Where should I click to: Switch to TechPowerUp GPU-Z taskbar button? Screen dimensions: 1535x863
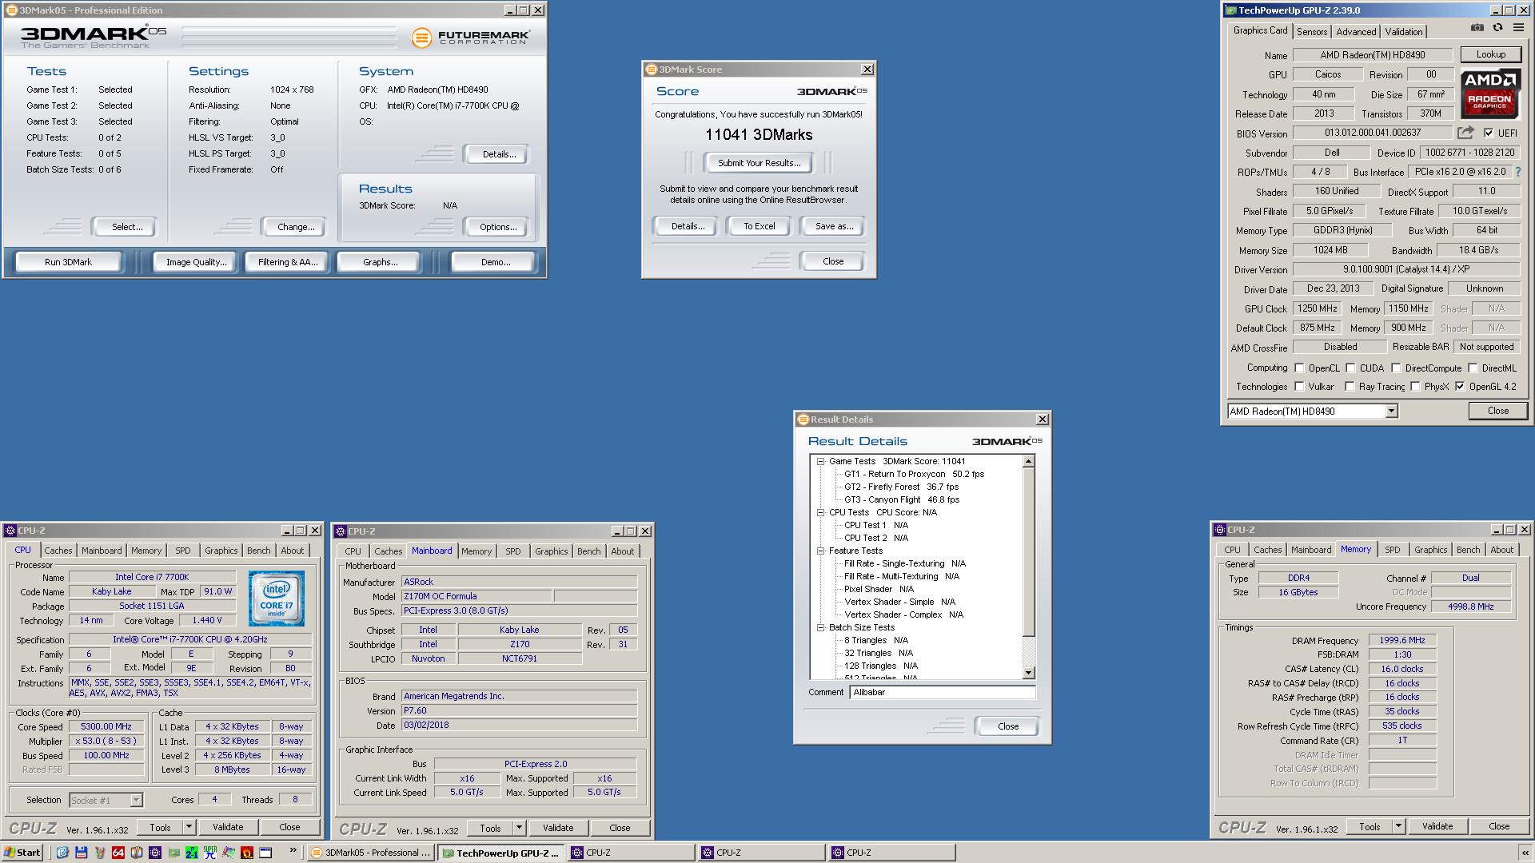(x=501, y=853)
